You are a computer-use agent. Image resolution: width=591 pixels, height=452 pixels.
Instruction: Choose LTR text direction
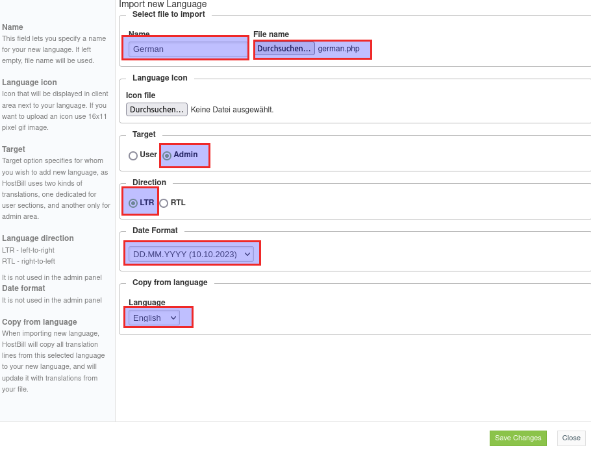pos(133,203)
